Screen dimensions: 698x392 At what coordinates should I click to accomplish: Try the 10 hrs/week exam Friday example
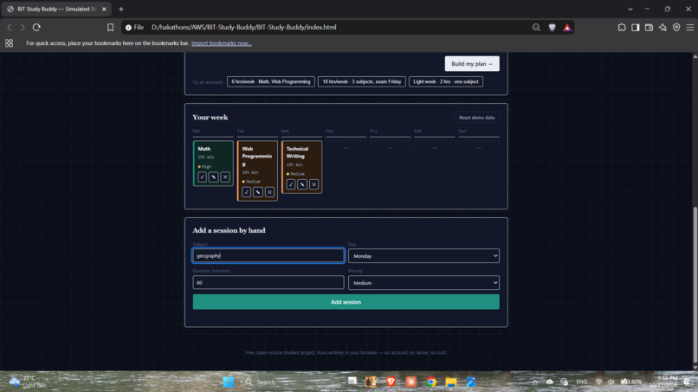coord(361,82)
